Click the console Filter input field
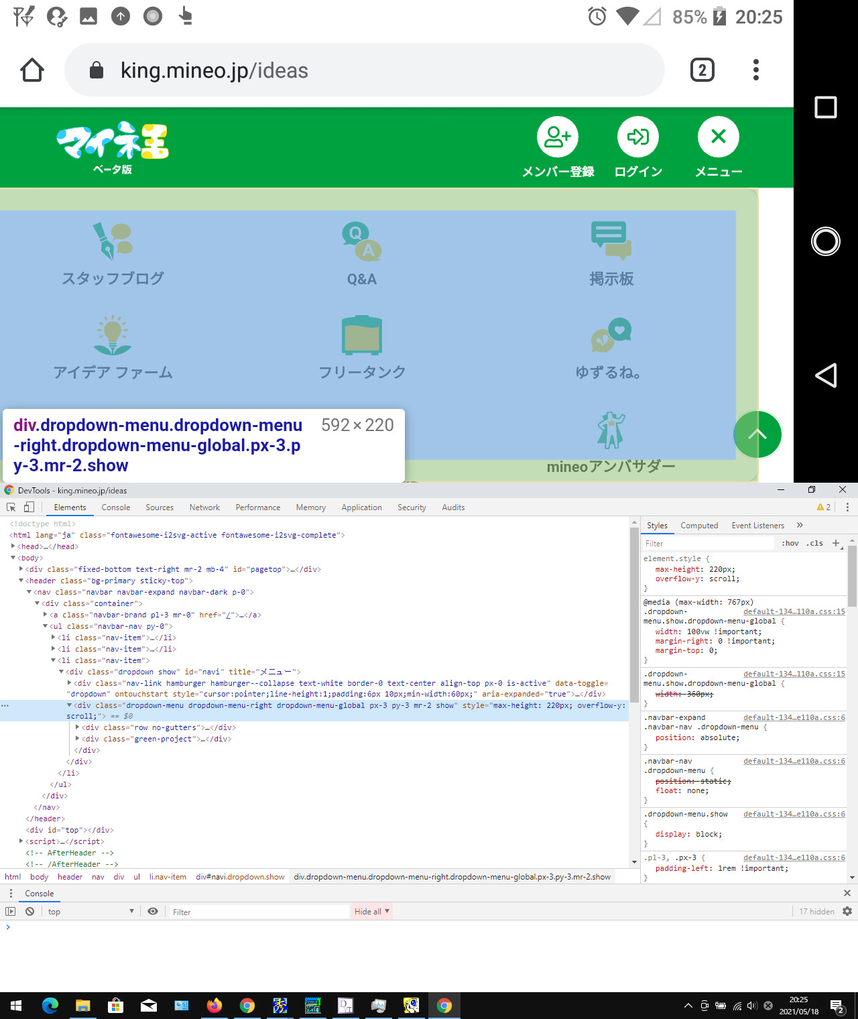 (x=258, y=912)
